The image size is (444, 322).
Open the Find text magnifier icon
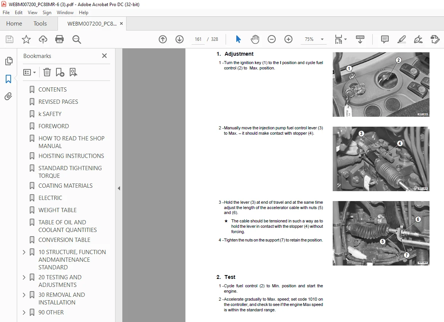[77, 39]
